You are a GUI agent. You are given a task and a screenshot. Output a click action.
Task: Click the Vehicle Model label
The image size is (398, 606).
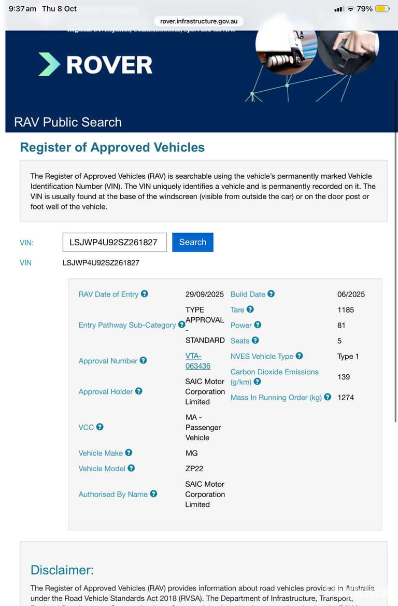tap(102, 469)
